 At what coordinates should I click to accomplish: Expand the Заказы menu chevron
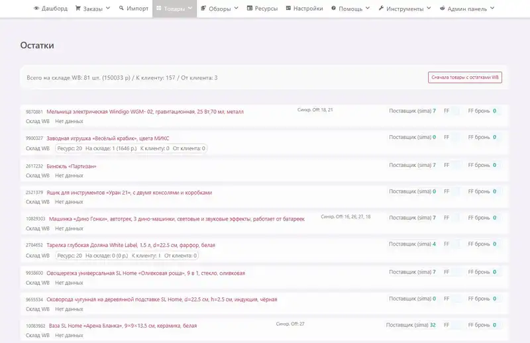point(108,8)
